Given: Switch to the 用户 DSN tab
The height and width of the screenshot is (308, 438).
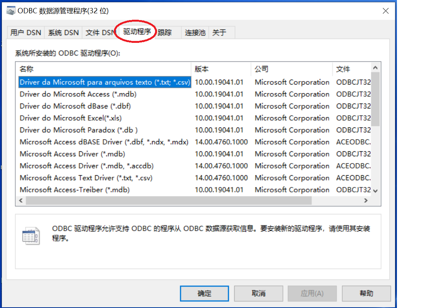Looking at the screenshot, I should pos(26,33).
